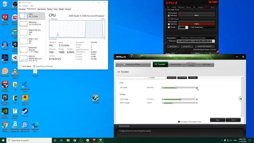Screen dimensions: 254x143
Task: Enable the Threads checkbox in CPU-Z
Action: click(x=169, y=27)
